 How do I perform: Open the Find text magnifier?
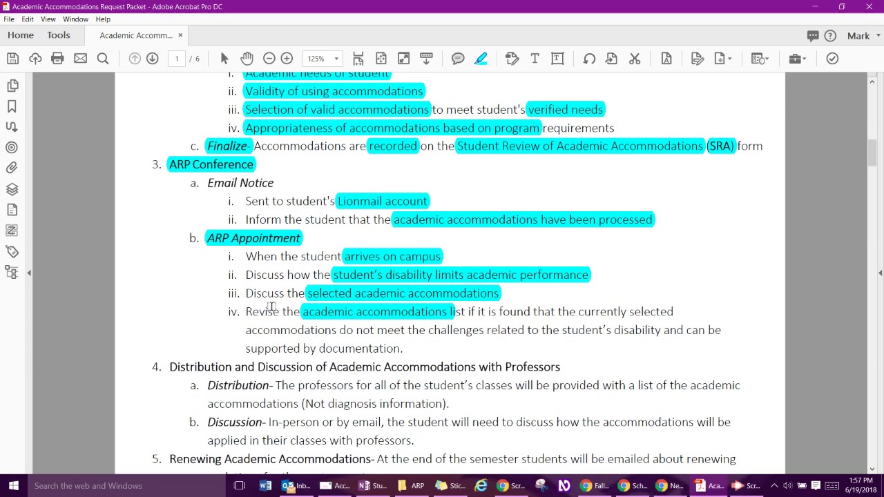click(103, 59)
